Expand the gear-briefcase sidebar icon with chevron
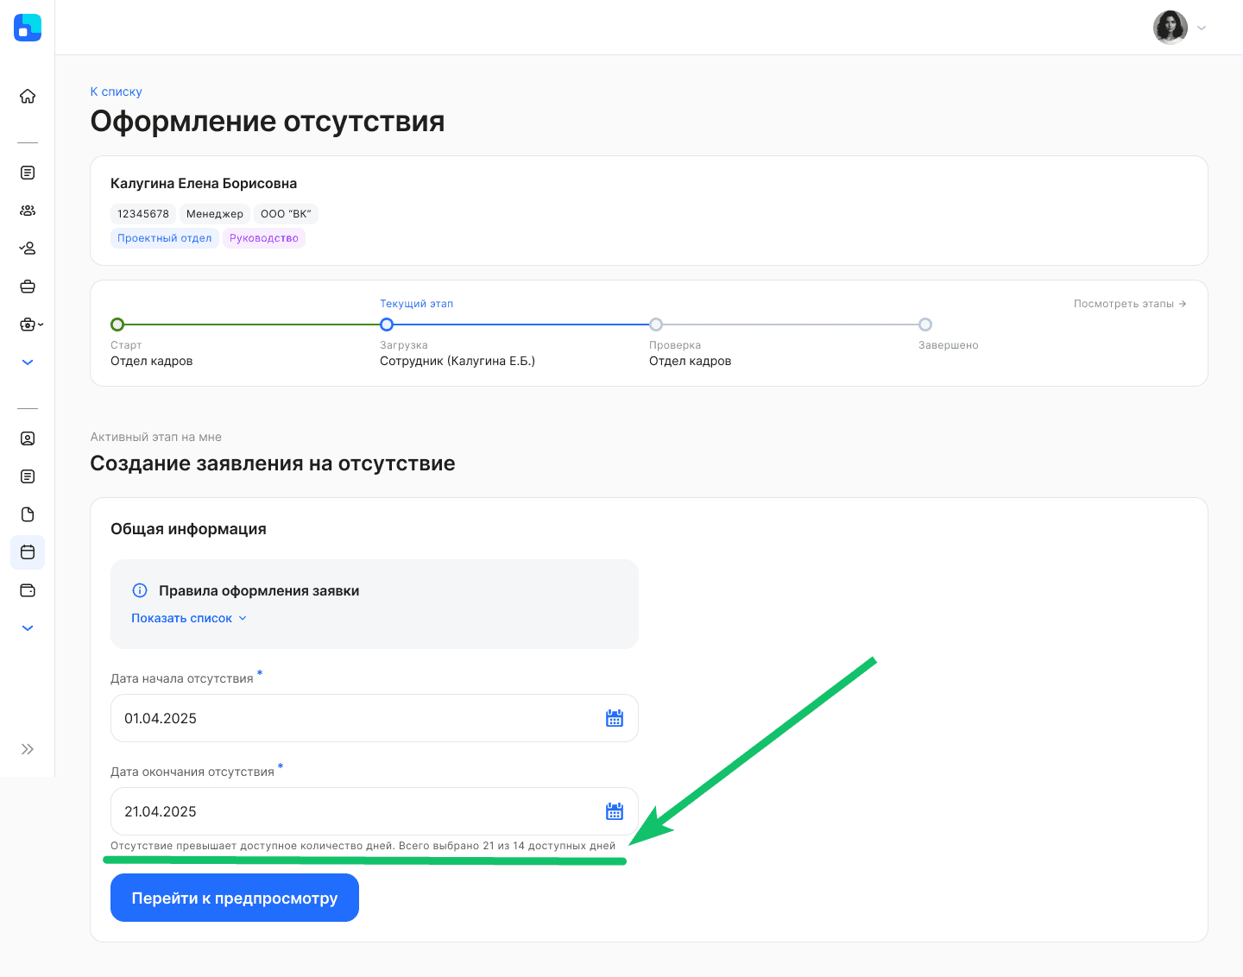Image resolution: width=1243 pixels, height=977 pixels. pos(31,325)
